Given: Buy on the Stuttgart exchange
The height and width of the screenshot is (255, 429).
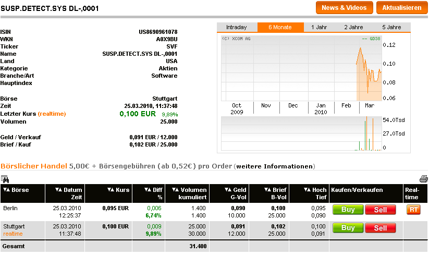Looking at the screenshot, I should (348, 228).
